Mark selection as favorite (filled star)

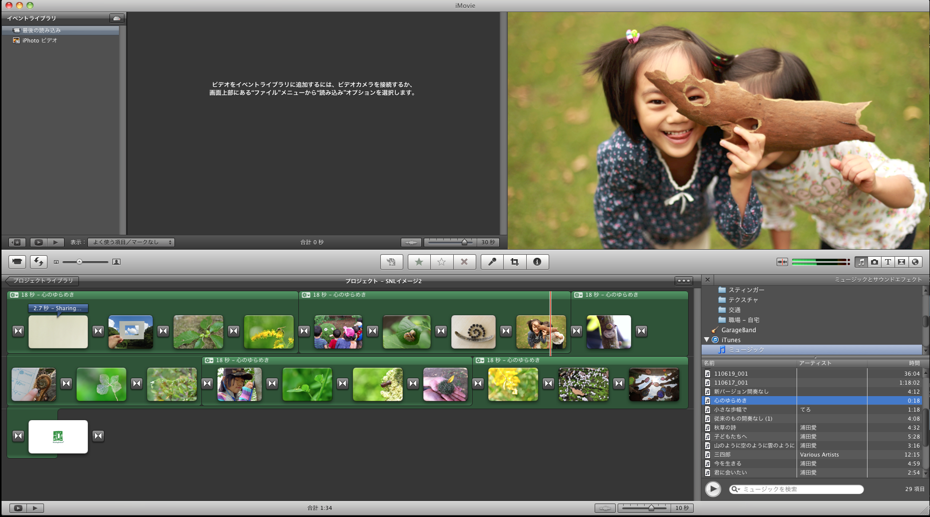point(419,262)
